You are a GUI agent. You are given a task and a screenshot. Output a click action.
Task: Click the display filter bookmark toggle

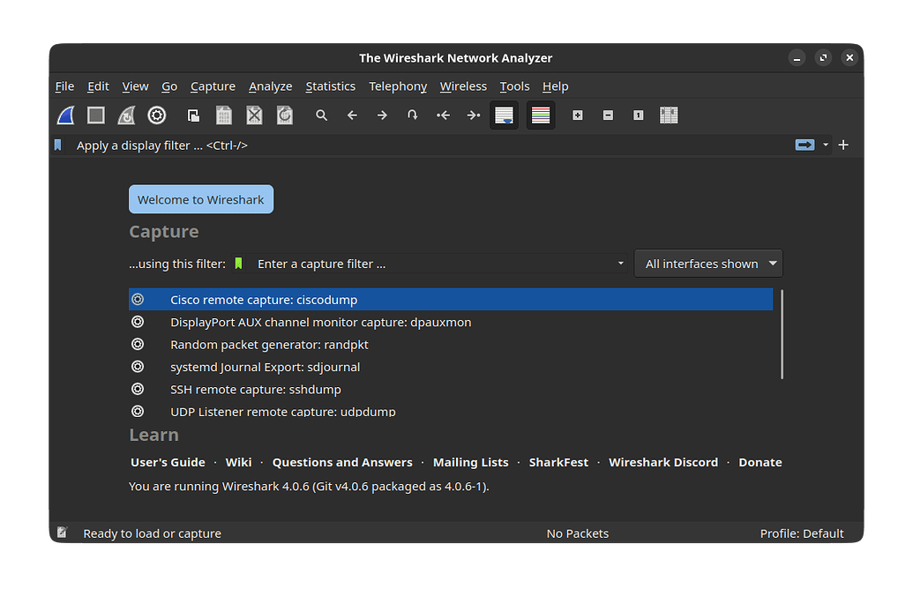(x=57, y=145)
